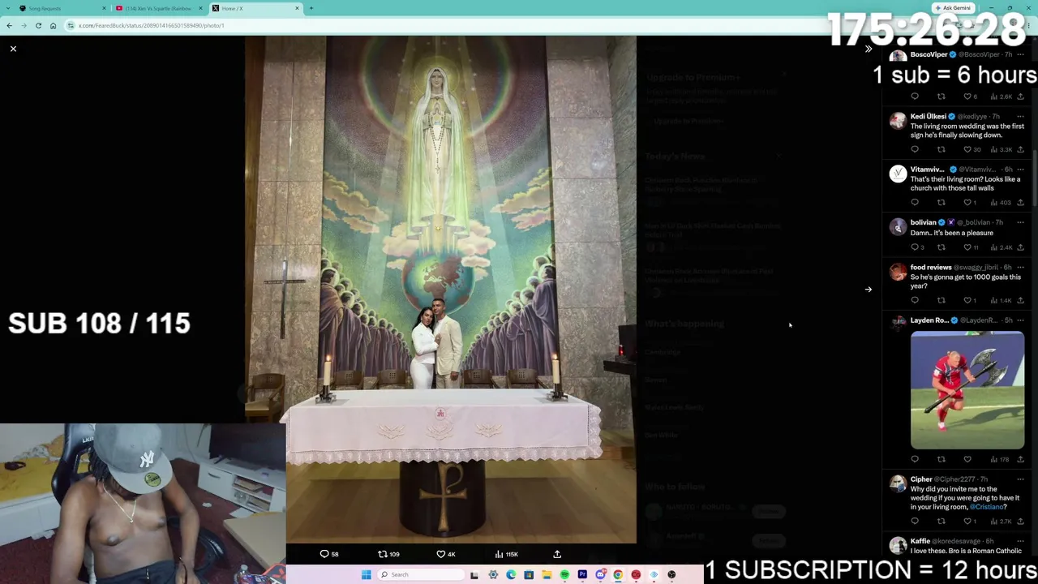Open a new browser tab

[x=311, y=8]
